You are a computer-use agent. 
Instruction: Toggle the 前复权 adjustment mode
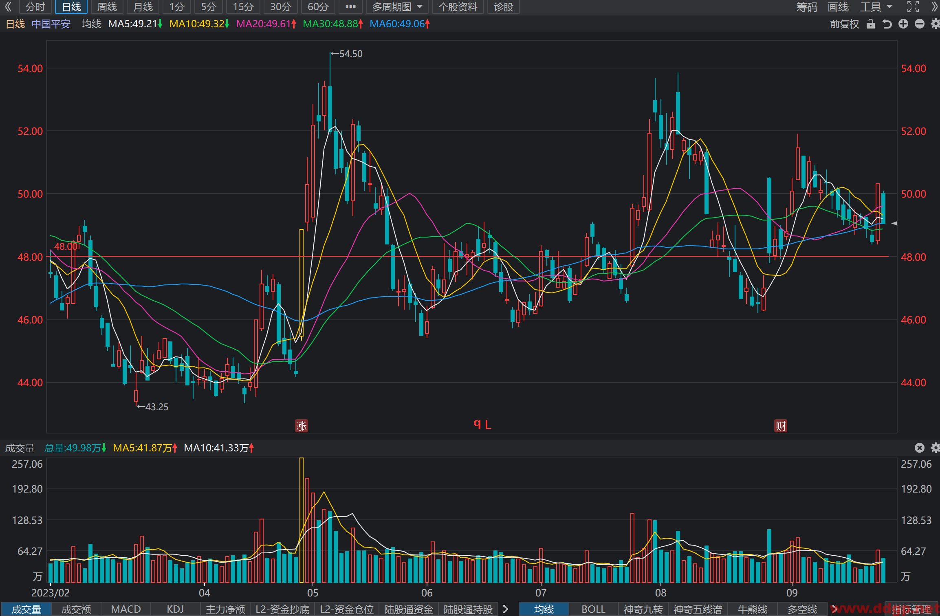point(844,24)
